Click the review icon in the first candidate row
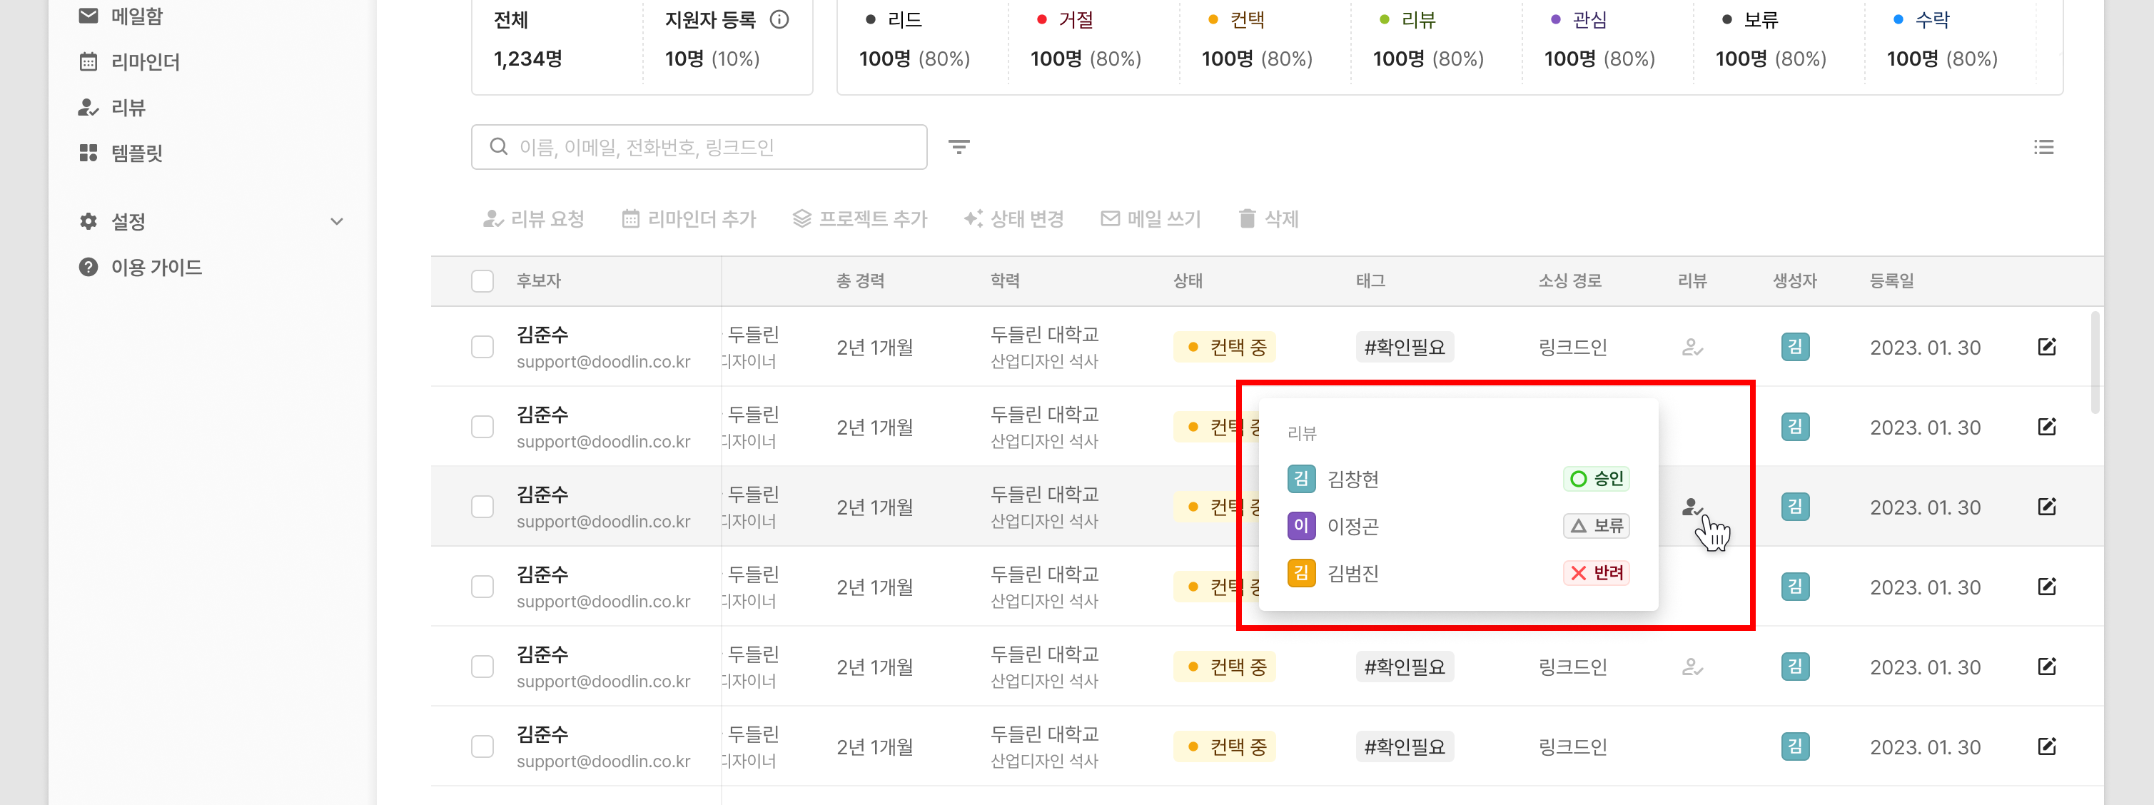Image resolution: width=2154 pixels, height=805 pixels. 1692,347
